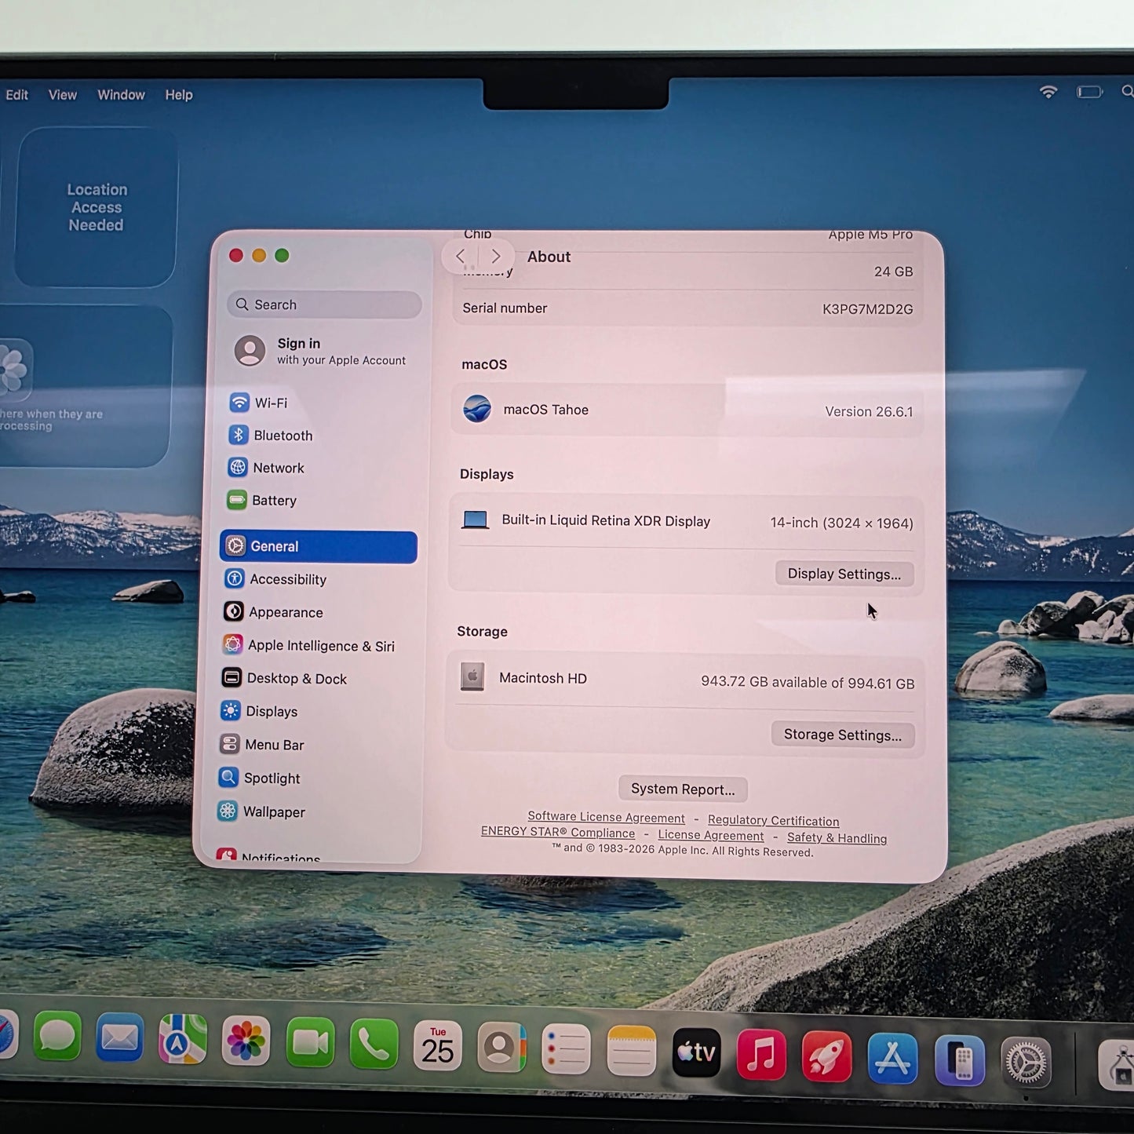Screen dimensions: 1134x1134
Task: Open Battery settings in sidebar
Action: (318, 500)
